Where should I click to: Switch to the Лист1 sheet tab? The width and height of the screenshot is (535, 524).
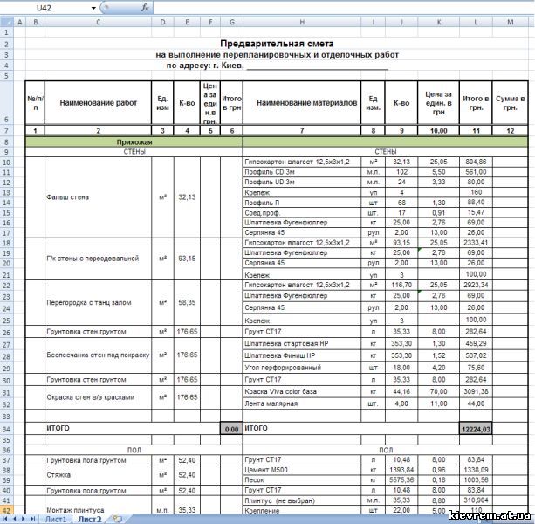pos(56,520)
